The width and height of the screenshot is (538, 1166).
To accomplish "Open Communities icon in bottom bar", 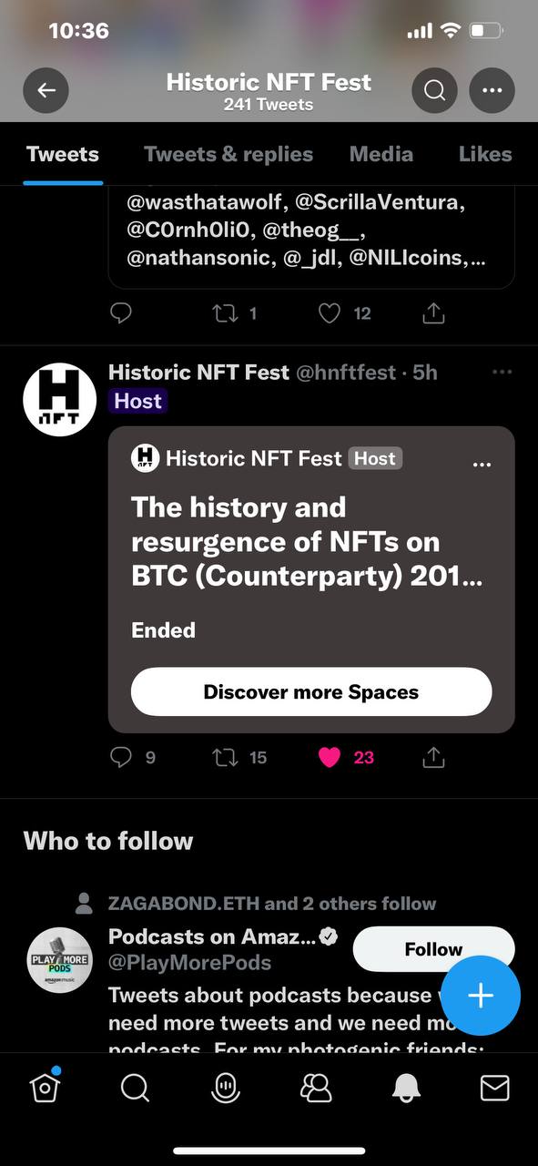I will [316, 1088].
